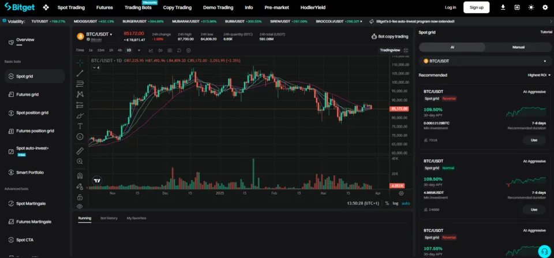Image resolution: width=554 pixels, height=258 pixels.
Task: Switch theme with the sun icon
Action: point(531,8)
